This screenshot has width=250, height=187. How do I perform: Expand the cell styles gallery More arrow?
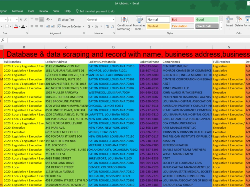pyautogui.click(x=221, y=27)
